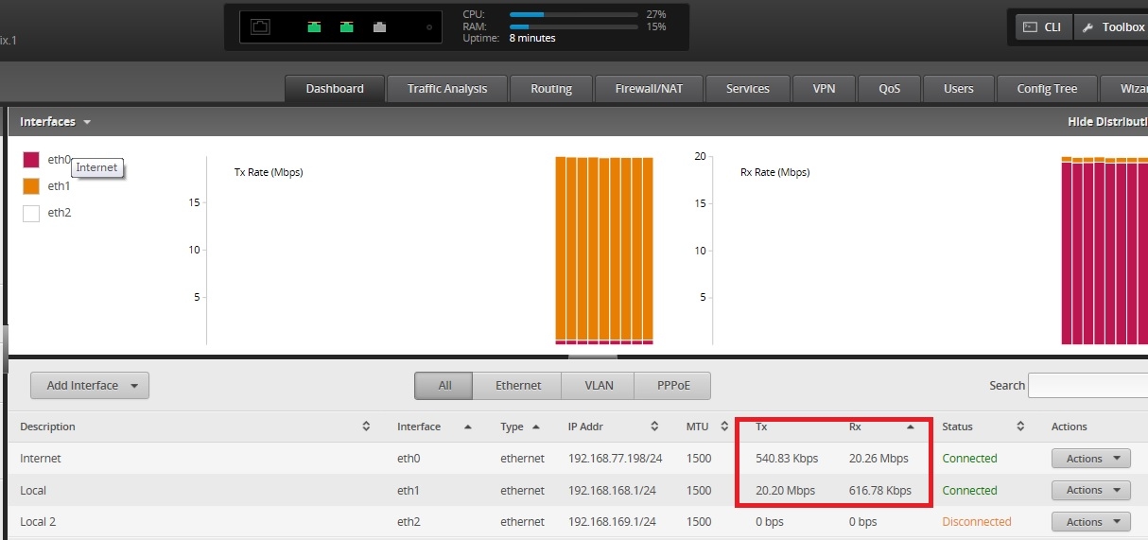Open the Firewall/NAT tab
This screenshot has width=1148, height=540.
(649, 89)
